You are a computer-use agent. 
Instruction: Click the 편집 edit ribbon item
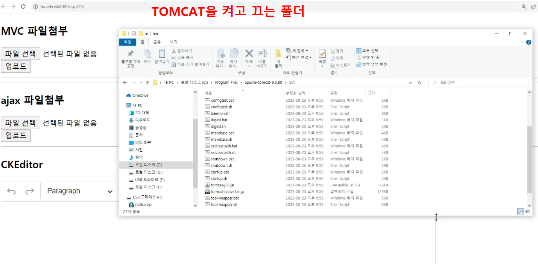tap(337, 58)
